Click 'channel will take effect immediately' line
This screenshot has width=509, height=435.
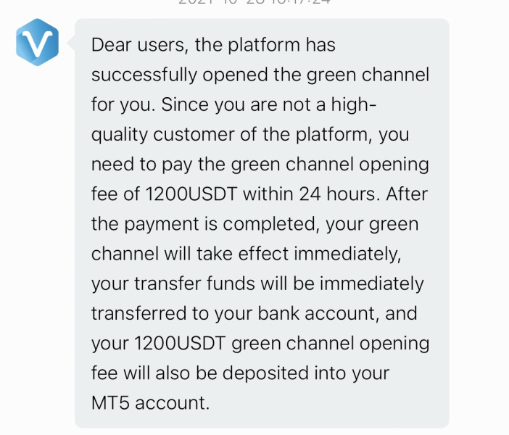point(247,254)
